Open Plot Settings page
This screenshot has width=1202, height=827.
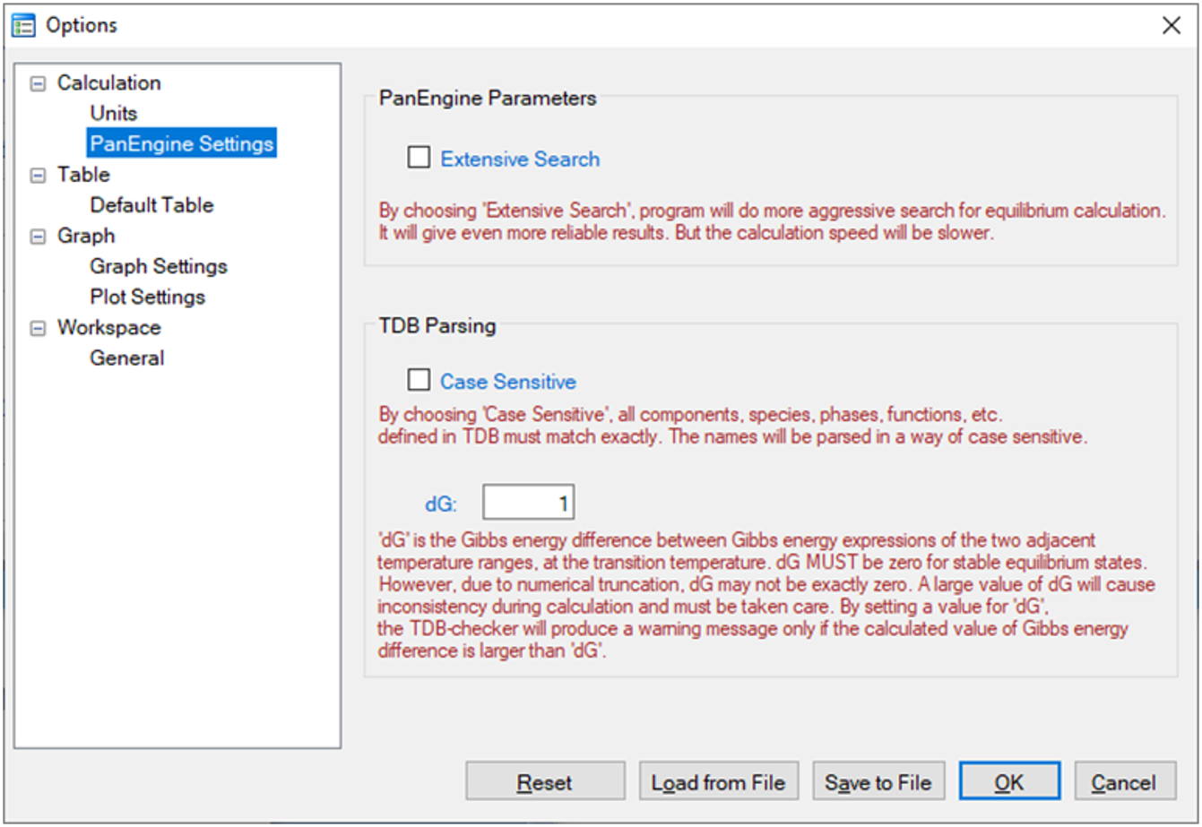(148, 297)
